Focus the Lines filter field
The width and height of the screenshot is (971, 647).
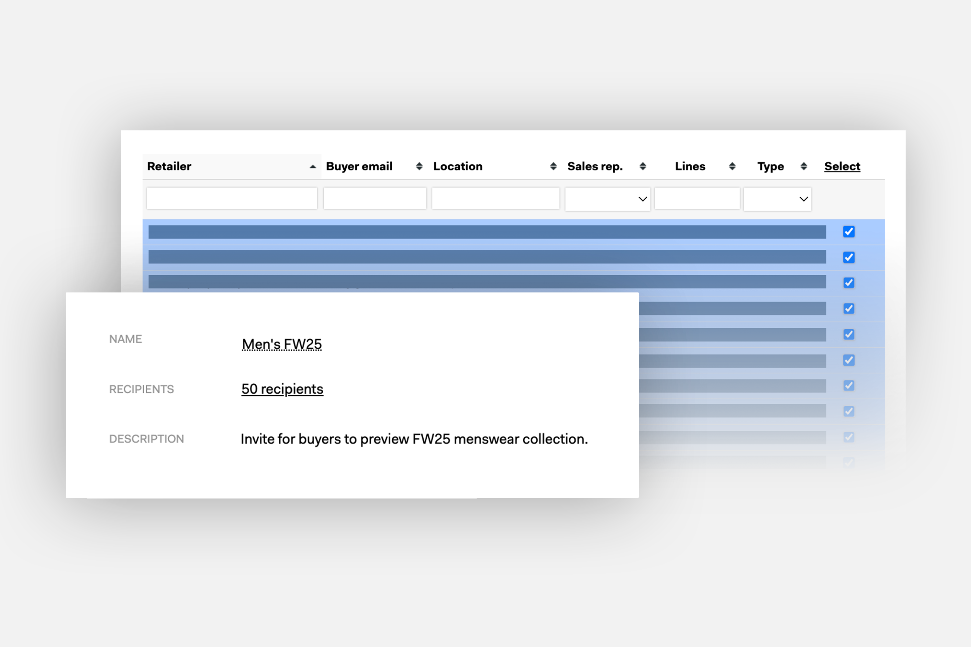click(697, 199)
